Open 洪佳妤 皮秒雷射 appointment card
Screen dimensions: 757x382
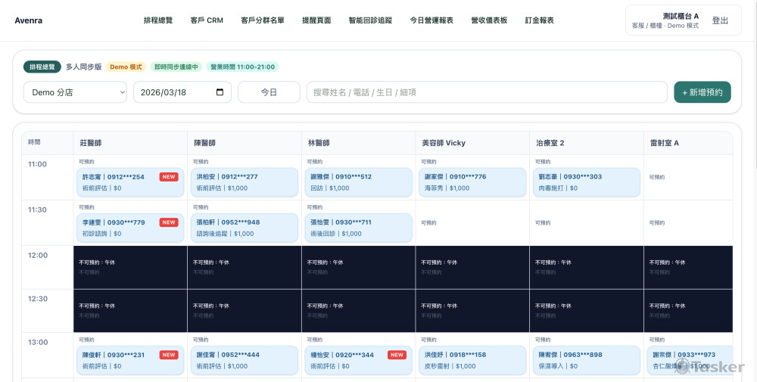tap(472, 360)
